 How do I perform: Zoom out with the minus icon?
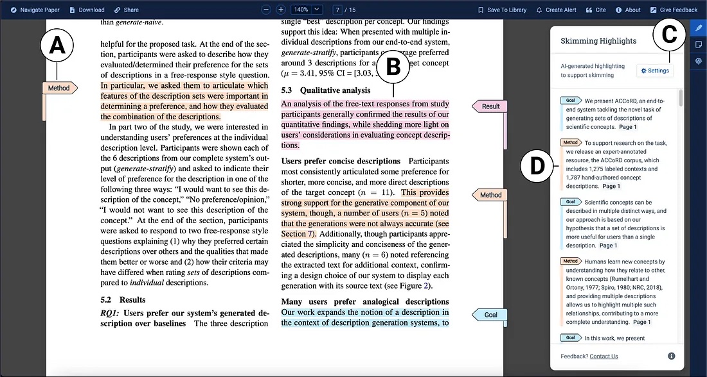267,10
